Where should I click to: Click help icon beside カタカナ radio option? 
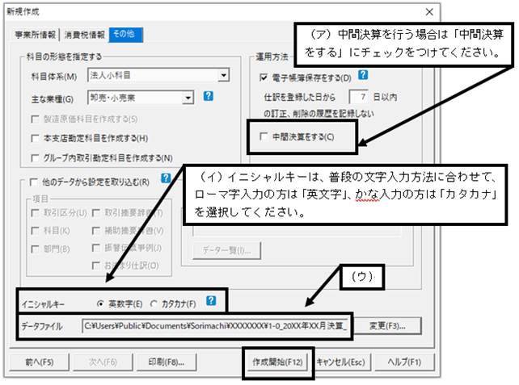pyautogui.click(x=211, y=301)
